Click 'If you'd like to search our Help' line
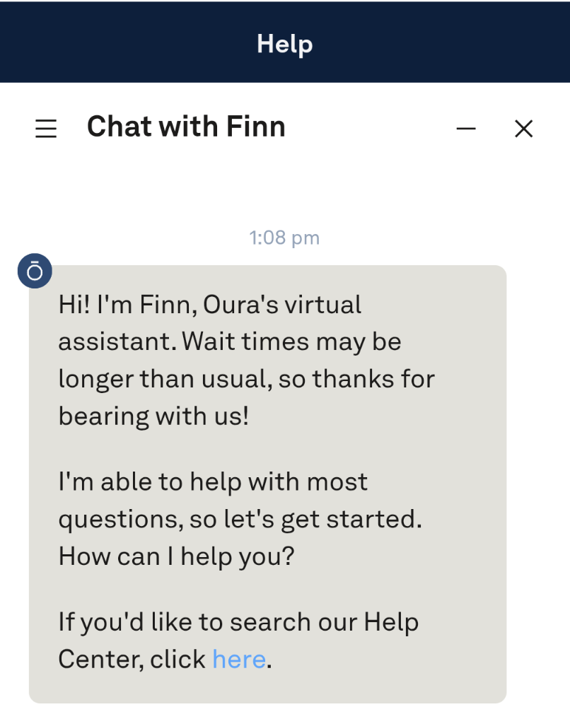Image resolution: width=570 pixels, height=719 pixels. click(x=238, y=622)
